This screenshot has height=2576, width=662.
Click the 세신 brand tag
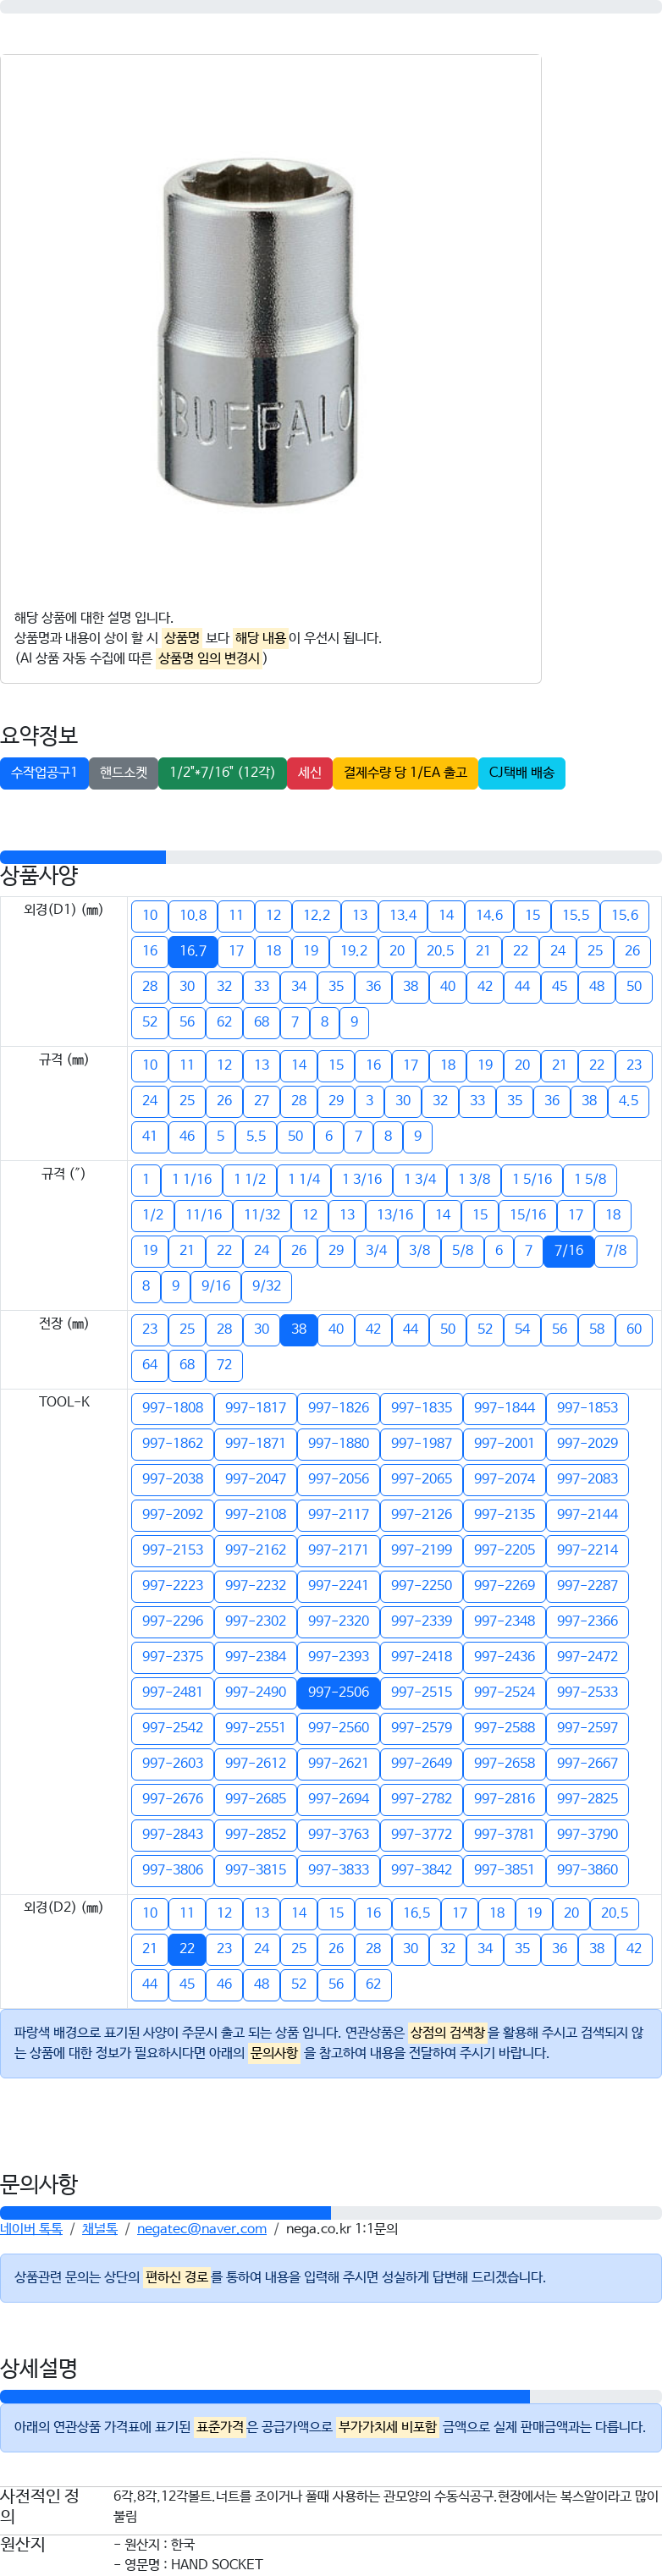pyautogui.click(x=310, y=773)
